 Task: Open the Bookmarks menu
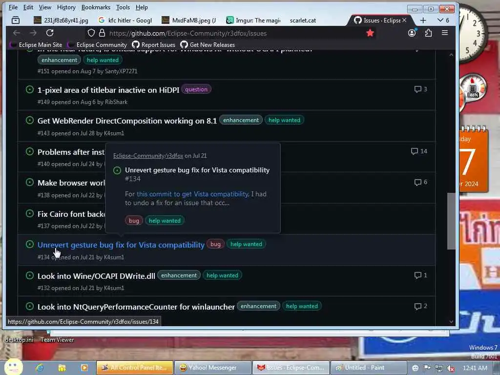(x=96, y=7)
